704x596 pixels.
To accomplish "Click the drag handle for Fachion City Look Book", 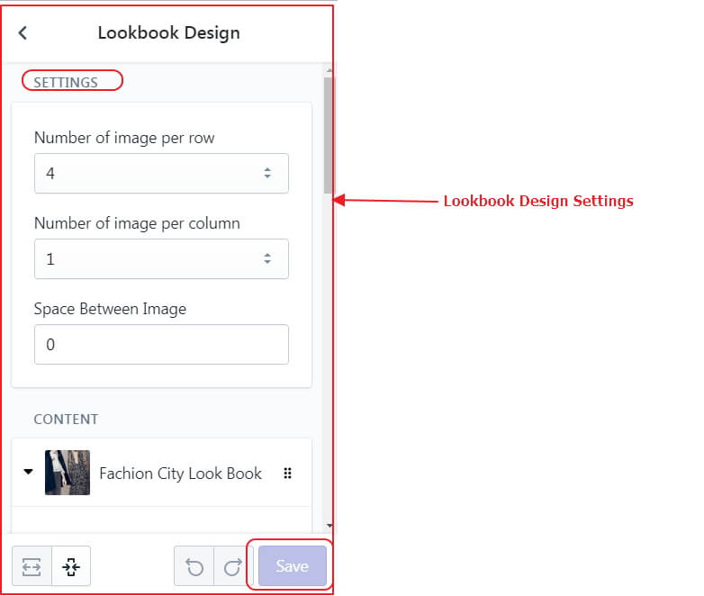I will coord(288,473).
